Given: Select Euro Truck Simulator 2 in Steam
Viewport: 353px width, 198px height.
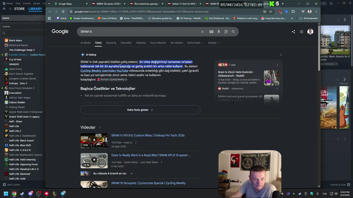Looking at the screenshot, I should pyautogui.click(x=22, y=88).
